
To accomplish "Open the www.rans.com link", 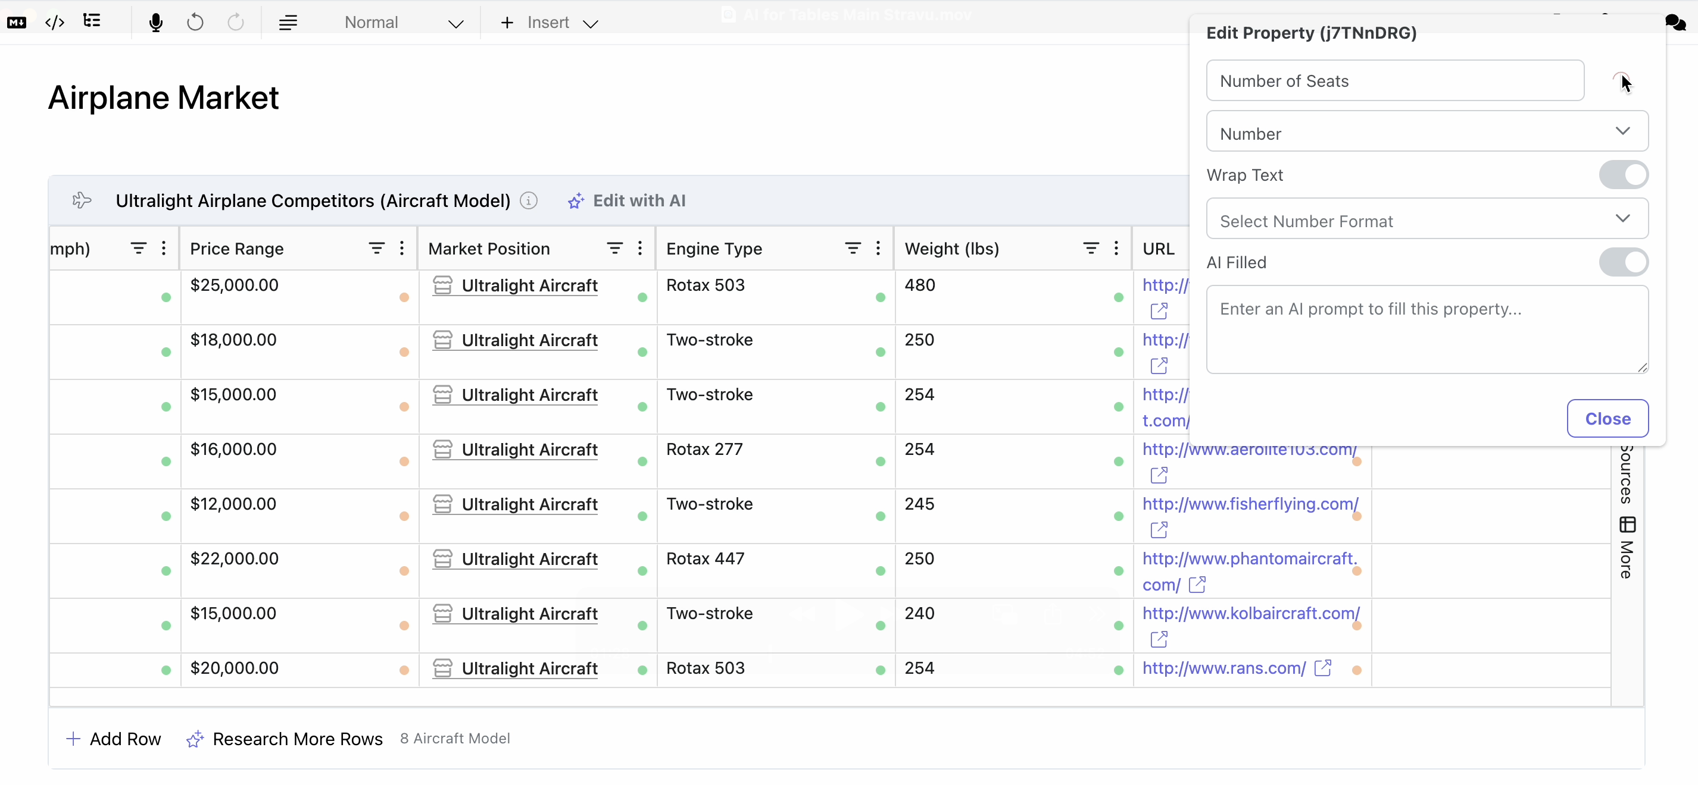I will pyautogui.click(x=1223, y=668).
